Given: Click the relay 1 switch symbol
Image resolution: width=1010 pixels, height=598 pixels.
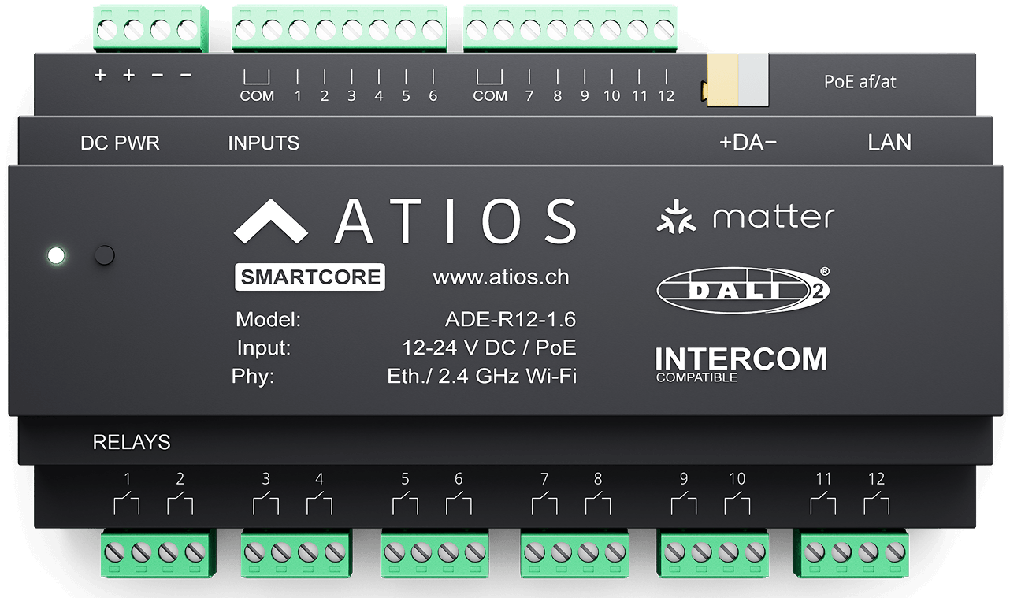Looking at the screenshot, I should point(126,503).
